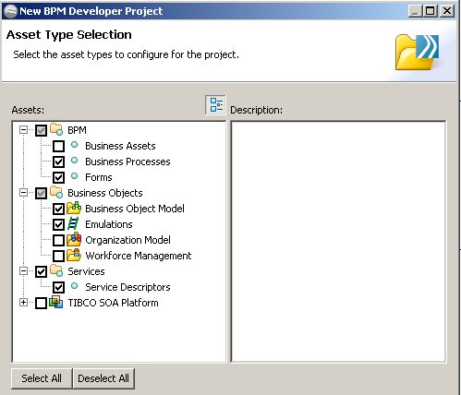Screen dimensions: 461x395
Task: Expand the TIBCO SOA Platform node
Action: pyautogui.click(x=23, y=303)
